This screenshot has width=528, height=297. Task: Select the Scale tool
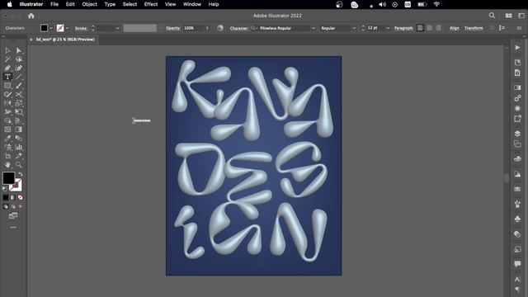19,103
